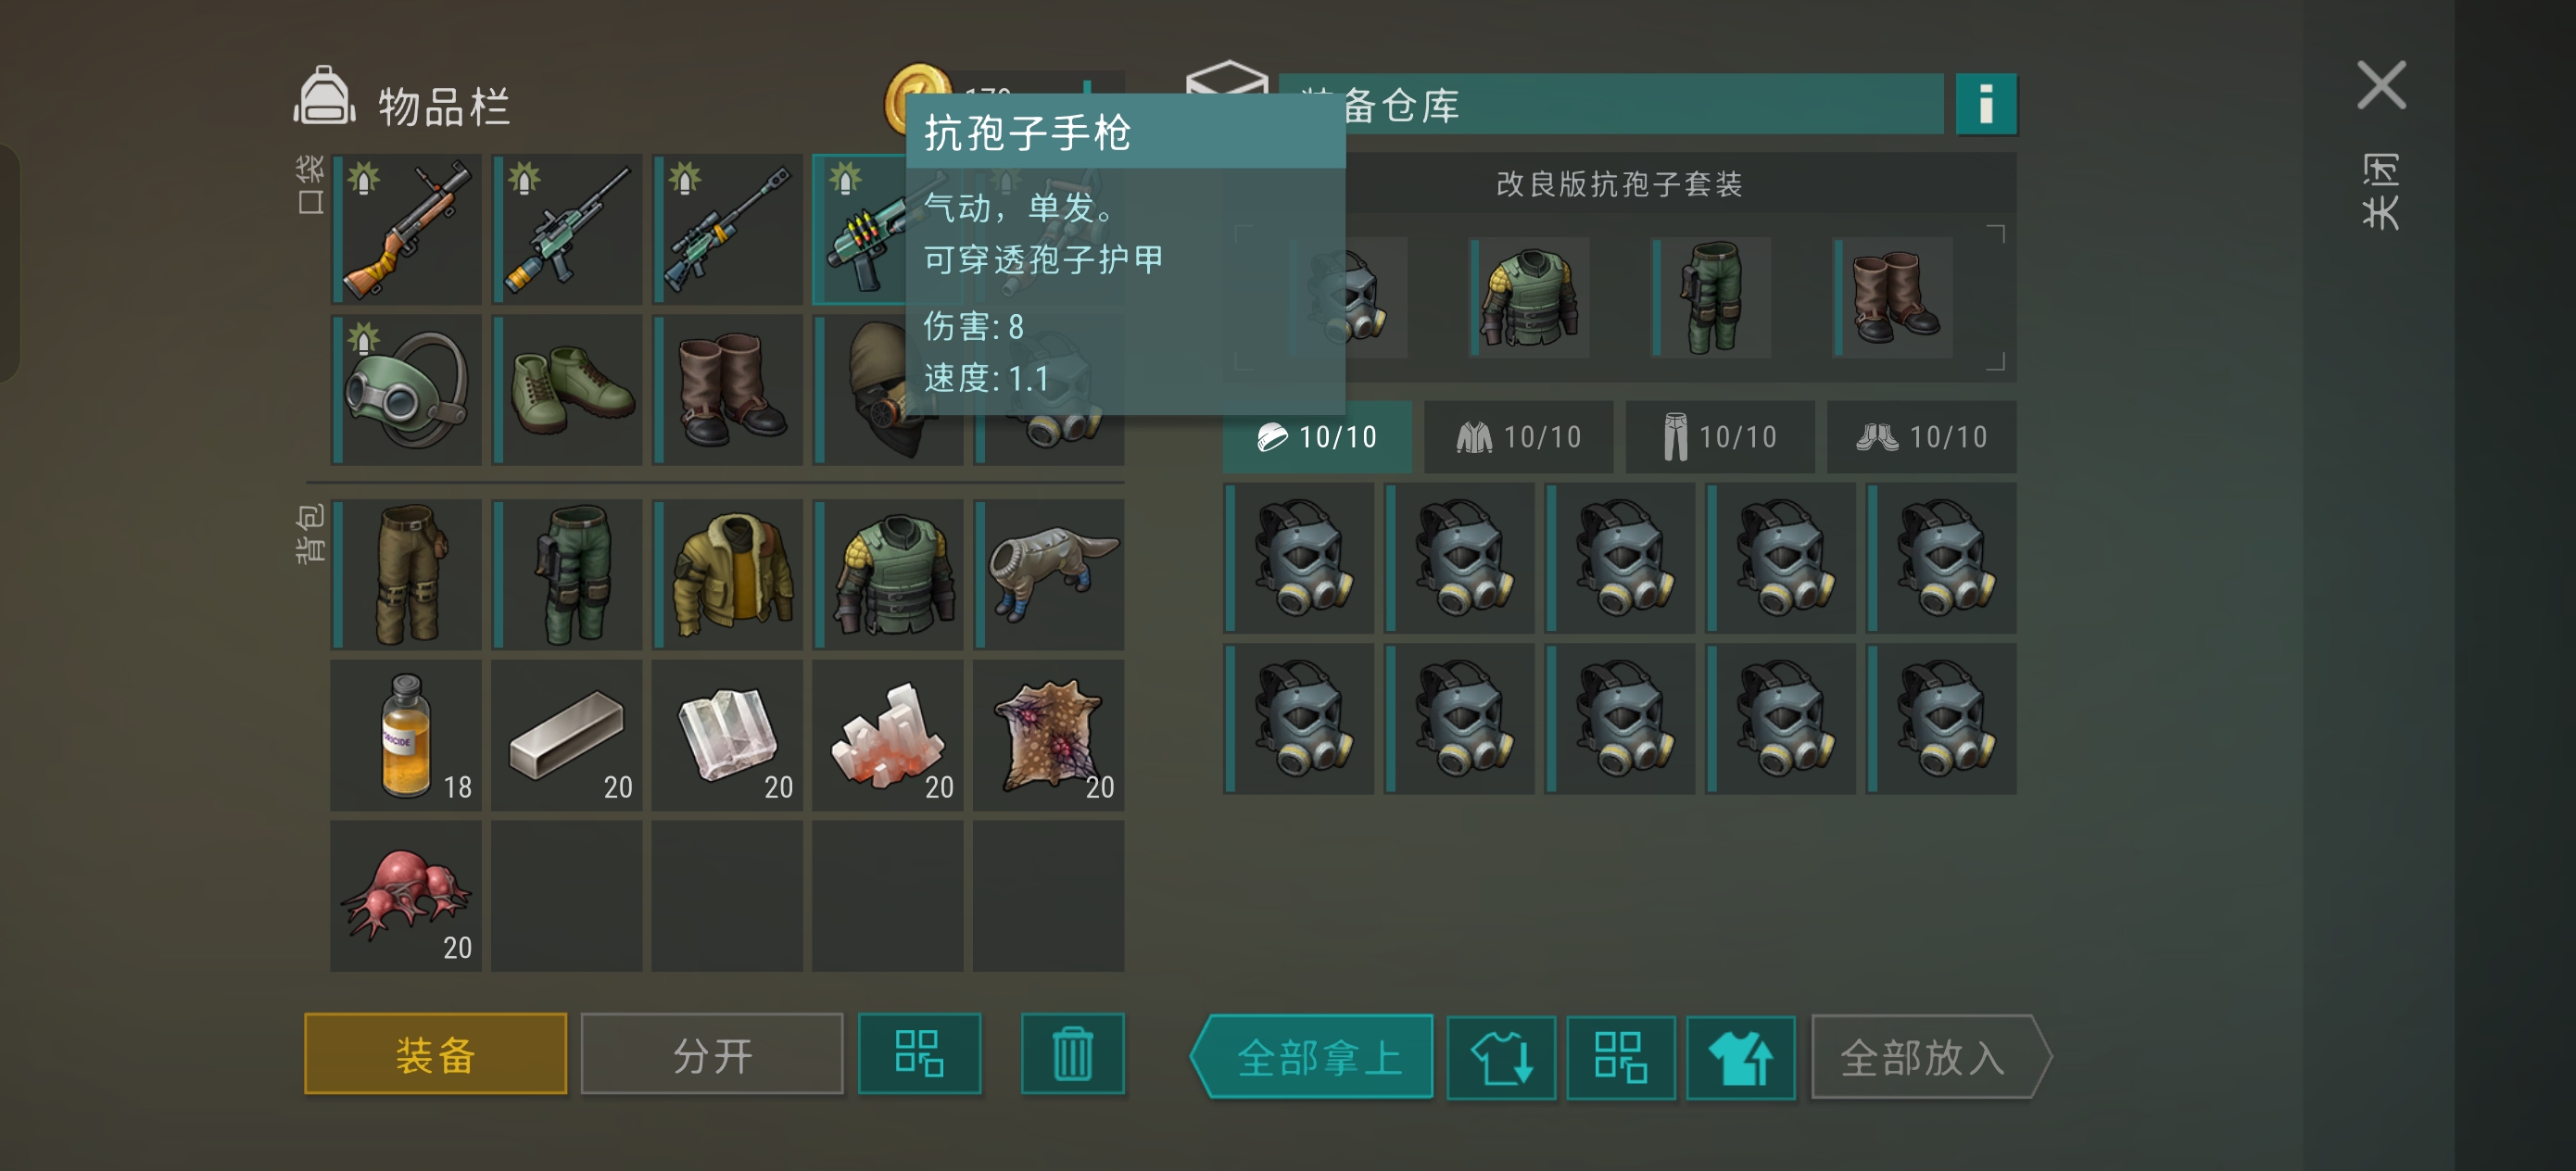Switch to the boots 10/10 tab
Image resolution: width=2576 pixels, height=1171 pixels.
click(x=1921, y=437)
